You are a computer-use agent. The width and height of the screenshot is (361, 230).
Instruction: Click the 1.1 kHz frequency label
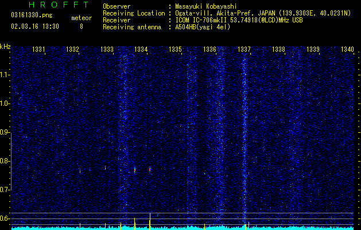(x=5, y=75)
